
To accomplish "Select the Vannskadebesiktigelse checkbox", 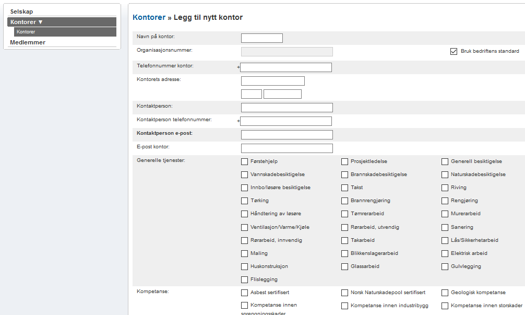I will (244, 174).
